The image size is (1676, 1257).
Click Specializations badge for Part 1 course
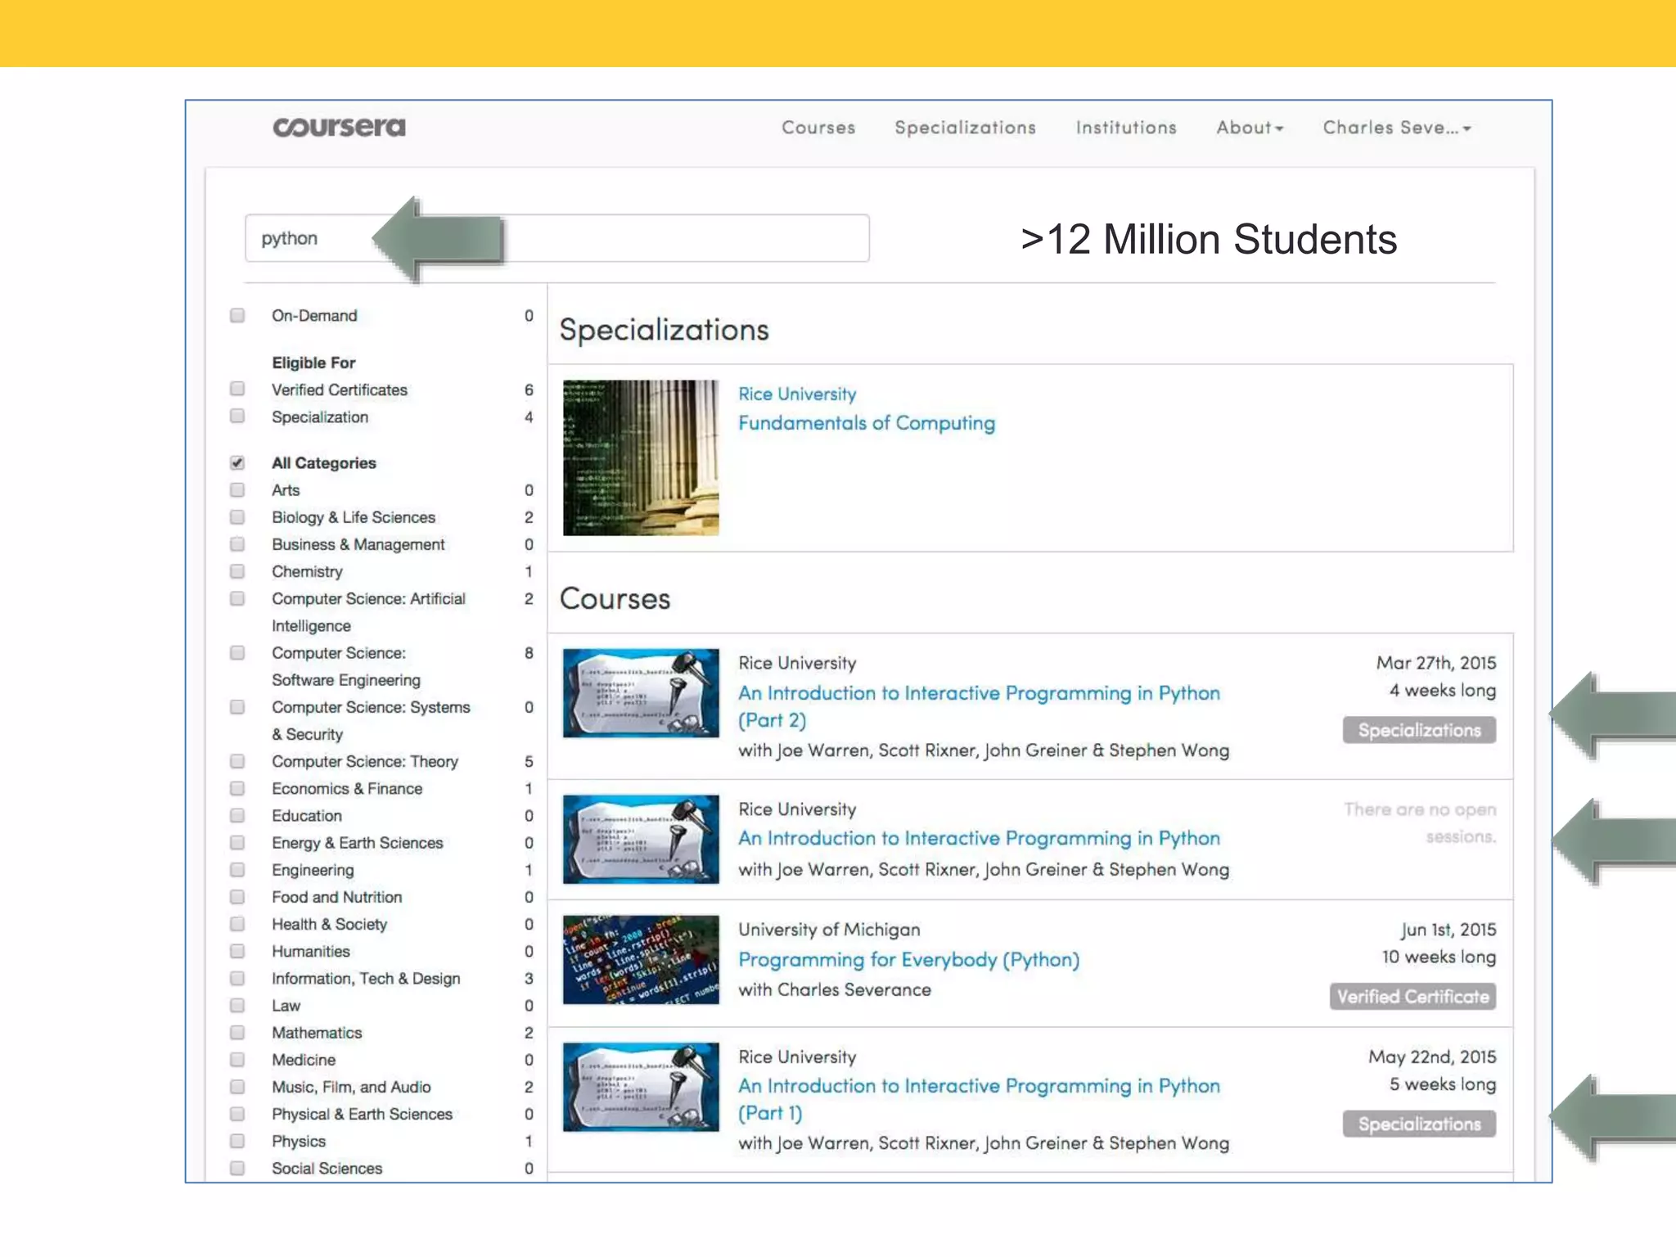tap(1419, 1124)
